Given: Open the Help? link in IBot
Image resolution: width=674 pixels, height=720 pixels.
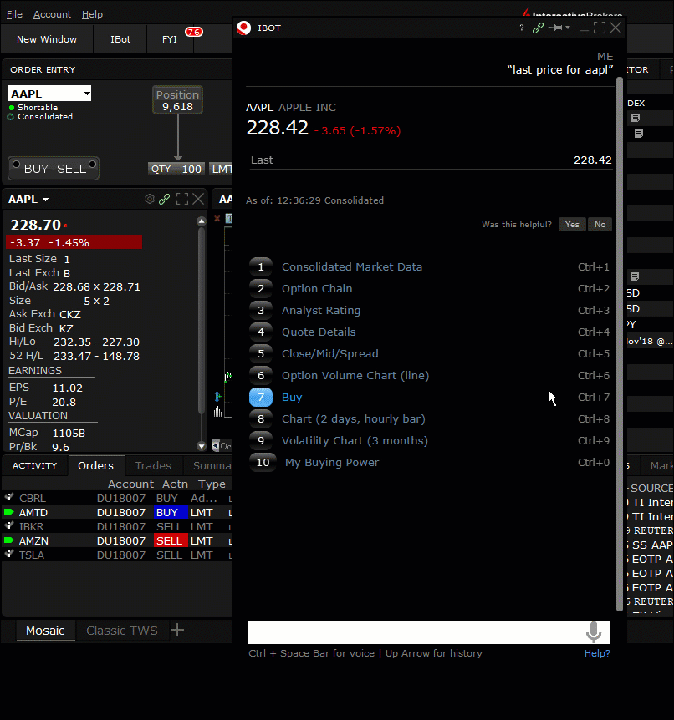Looking at the screenshot, I should 597,653.
